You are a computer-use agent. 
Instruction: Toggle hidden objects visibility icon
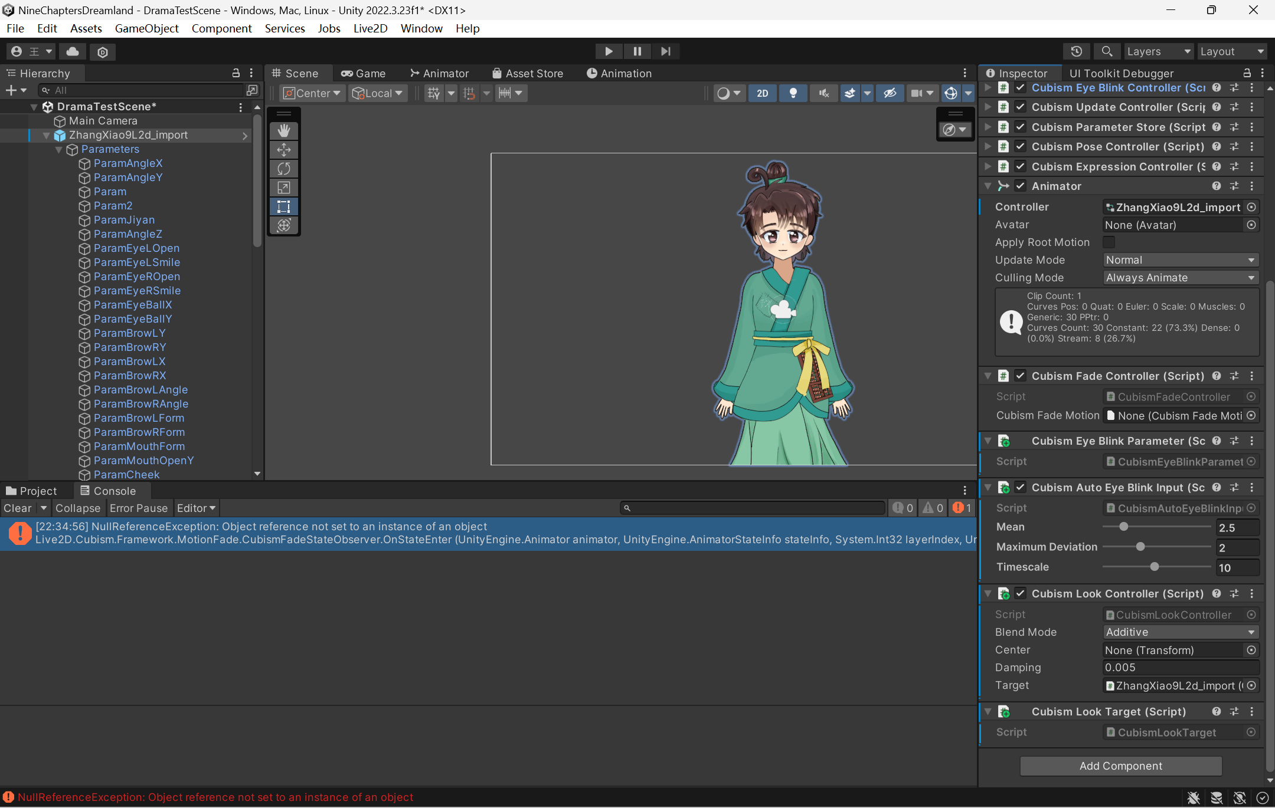pos(890,93)
